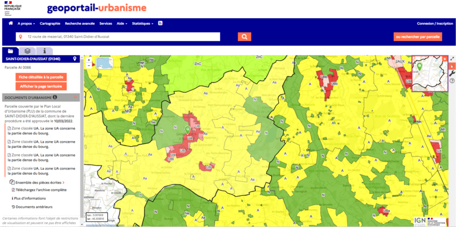Click Fiche détaillée à la parcelle button

tap(41, 77)
